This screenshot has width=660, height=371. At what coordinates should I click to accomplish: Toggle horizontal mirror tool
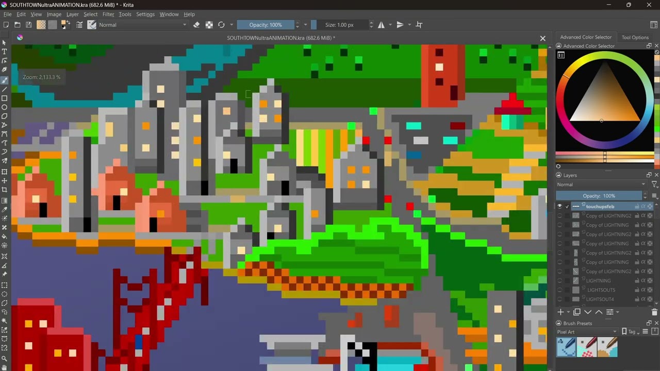point(381,25)
